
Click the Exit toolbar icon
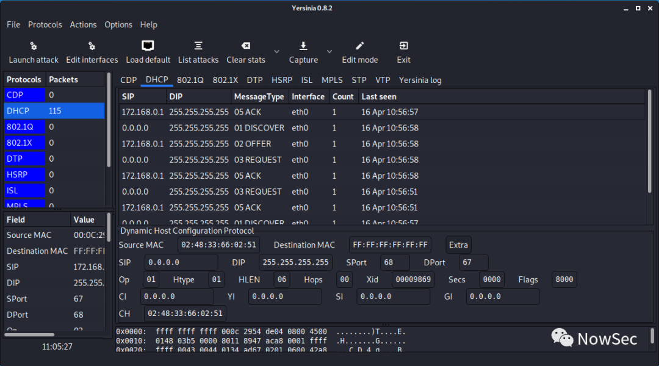(x=403, y=46)
